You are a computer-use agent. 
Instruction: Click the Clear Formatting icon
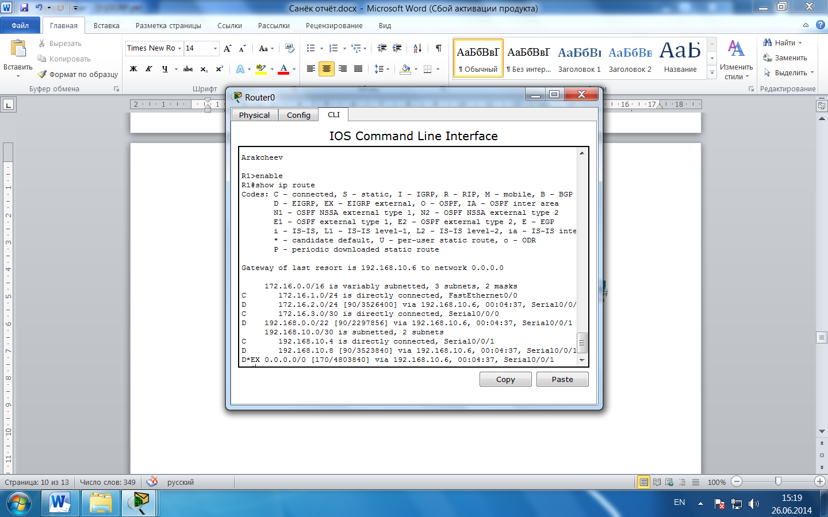[x=290, y=48]
